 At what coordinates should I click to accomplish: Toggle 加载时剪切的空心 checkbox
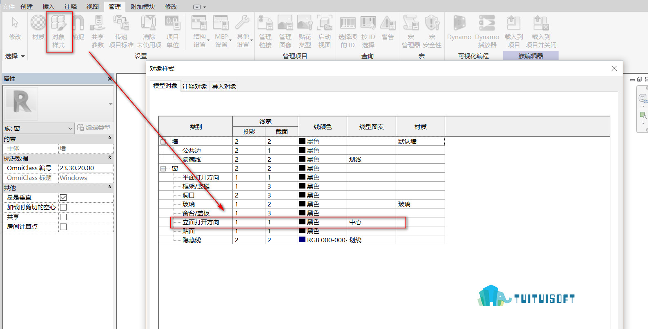point(63,207)
